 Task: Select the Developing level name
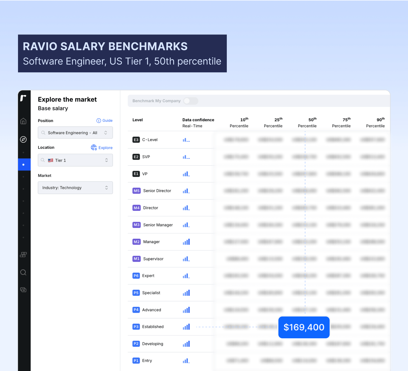click(x=153, y=344)
